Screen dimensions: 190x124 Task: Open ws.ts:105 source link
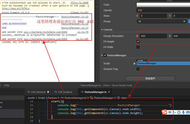pyautogui.click(x=82, y=39)
